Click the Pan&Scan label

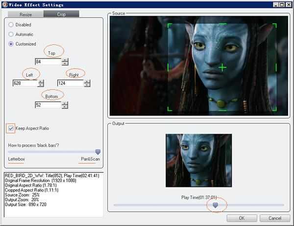point(90,159)
